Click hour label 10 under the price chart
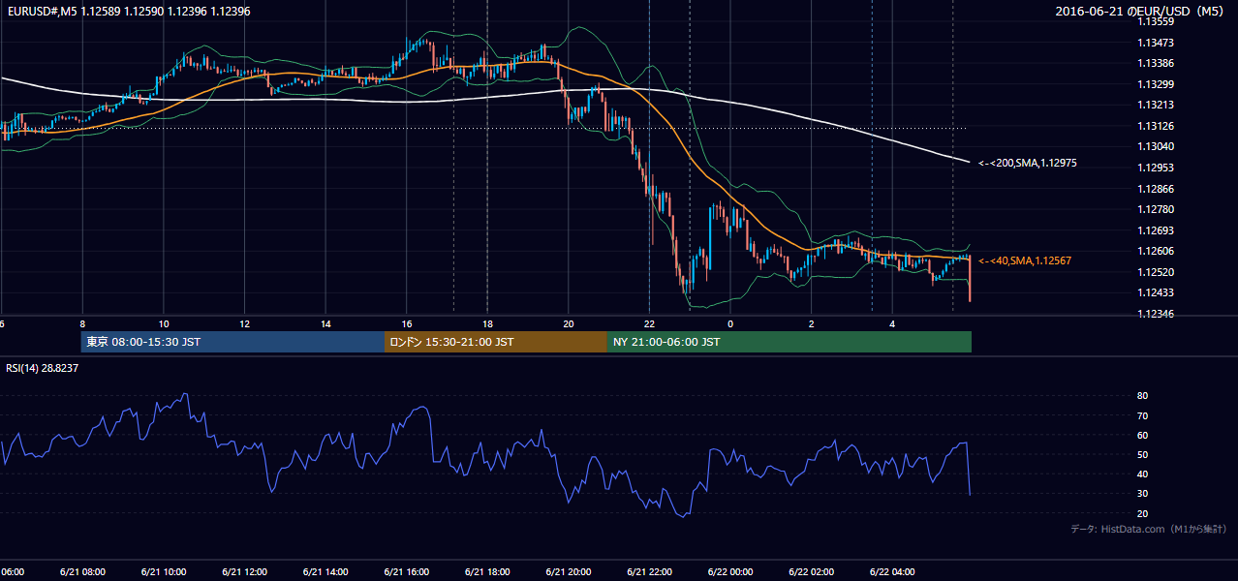This screenshot has width=1238, height=581. click(164, 323)
